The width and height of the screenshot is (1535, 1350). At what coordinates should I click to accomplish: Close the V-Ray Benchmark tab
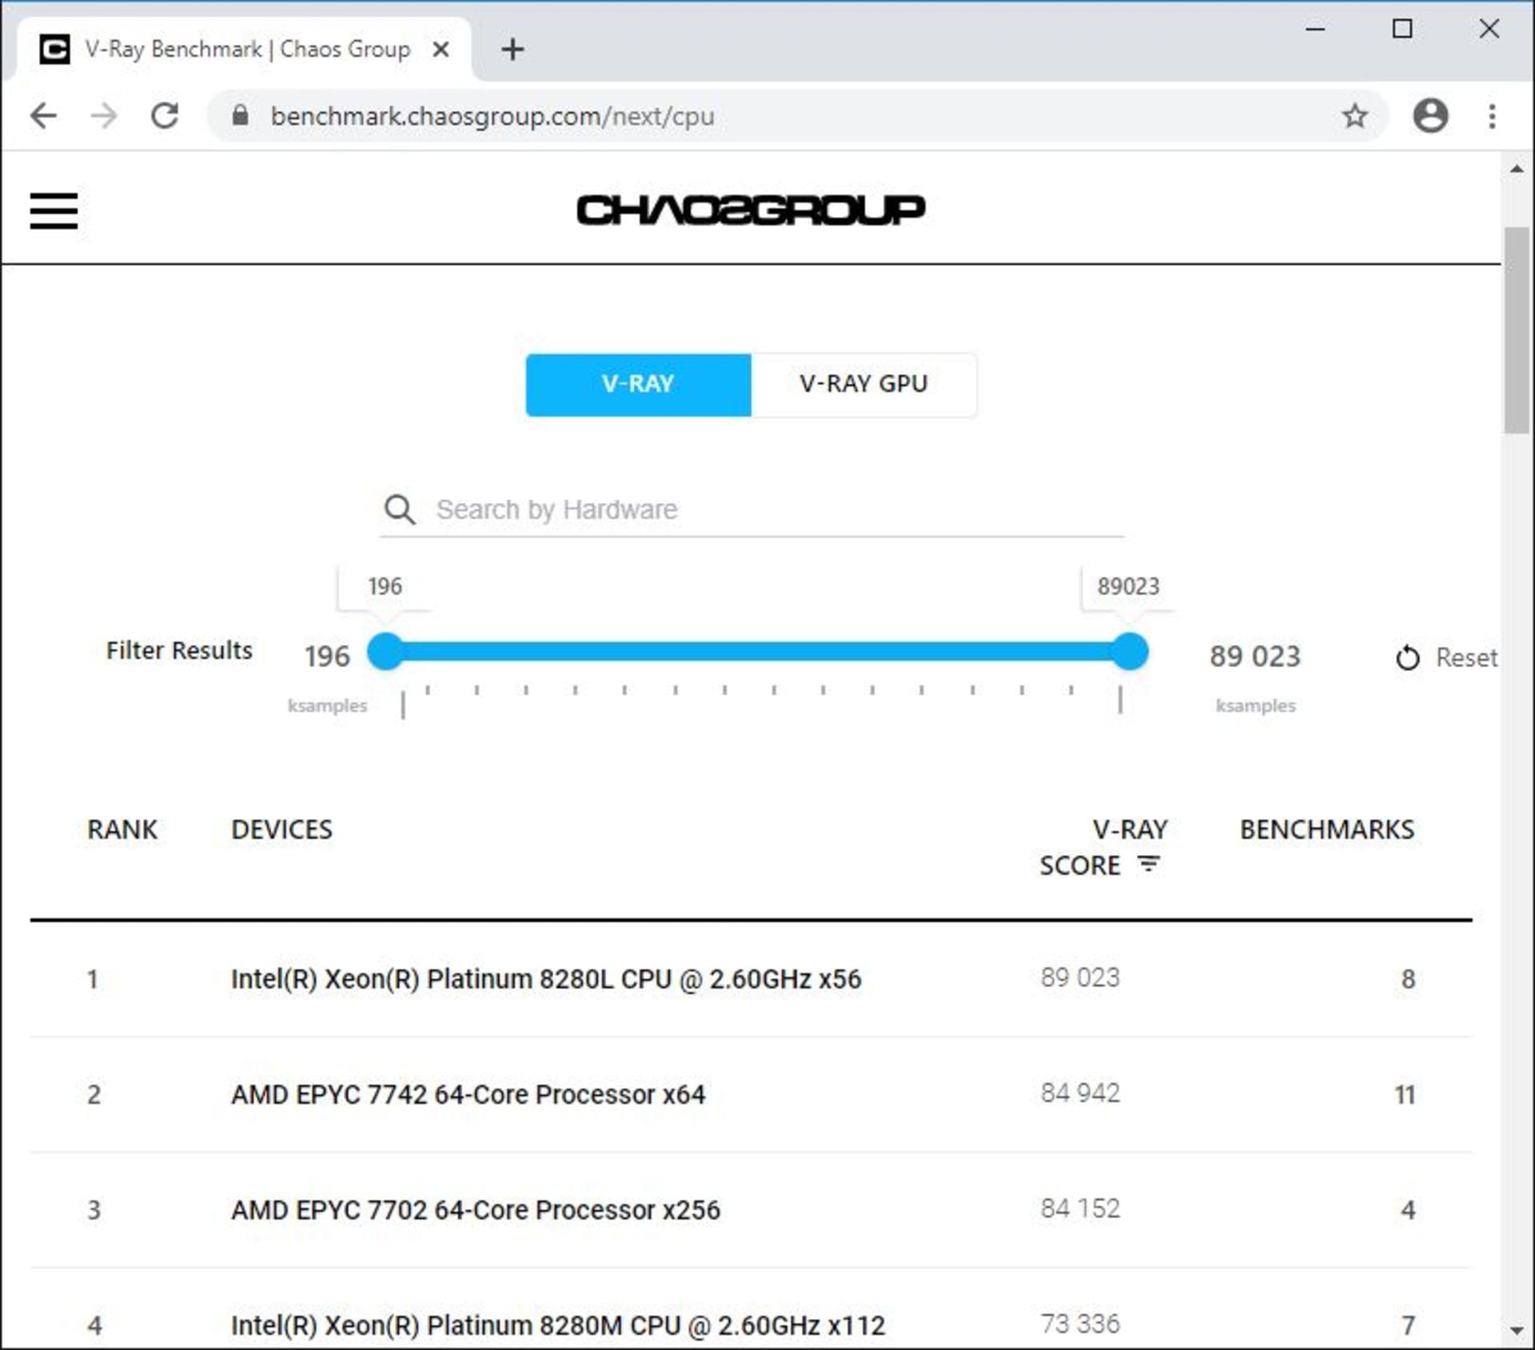(441, 50)
